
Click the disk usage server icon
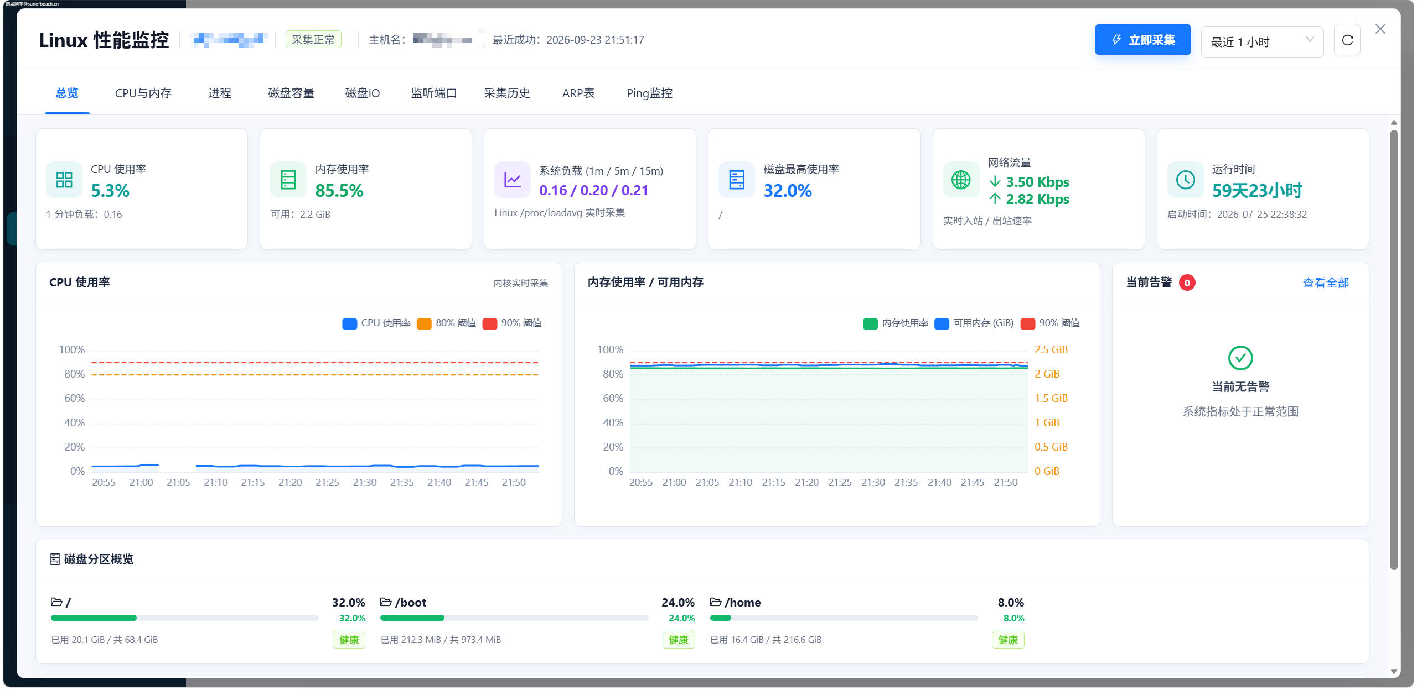coord(737,180)
